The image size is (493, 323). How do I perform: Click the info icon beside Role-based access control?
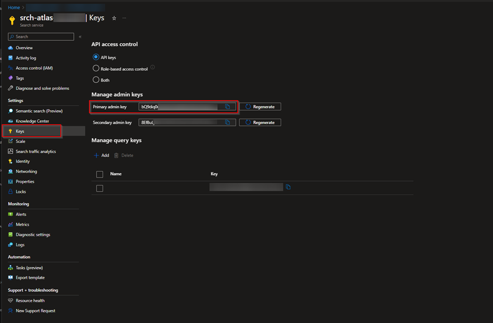pyautogui.click(x=153, y=67)
